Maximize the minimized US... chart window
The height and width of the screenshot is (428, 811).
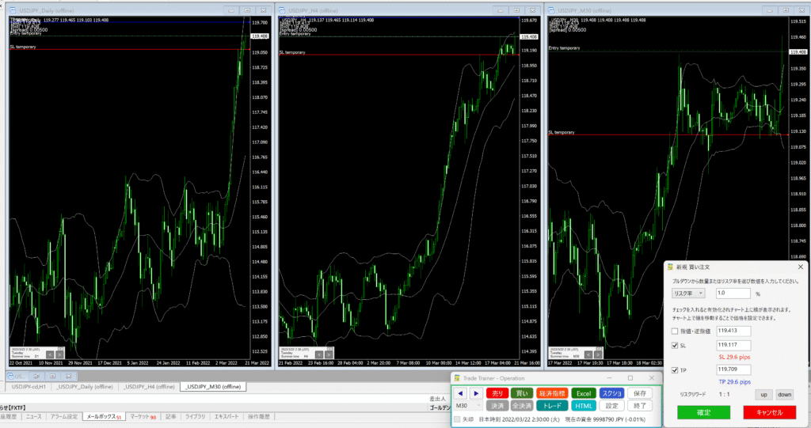point(52,377)
